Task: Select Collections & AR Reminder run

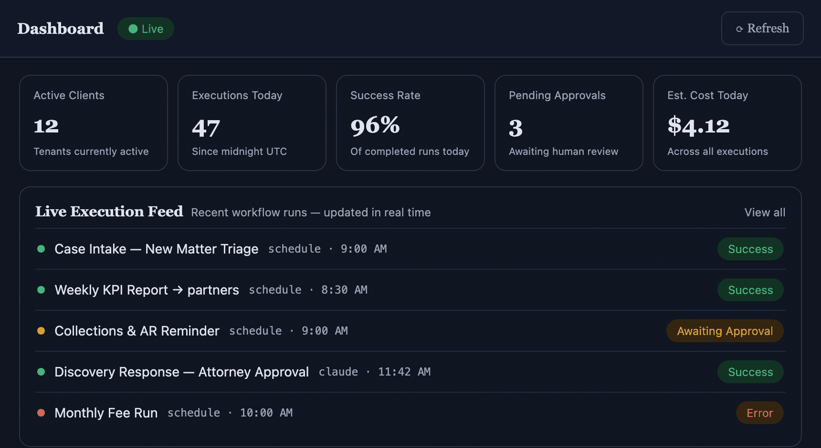Action: pos(410,331)
